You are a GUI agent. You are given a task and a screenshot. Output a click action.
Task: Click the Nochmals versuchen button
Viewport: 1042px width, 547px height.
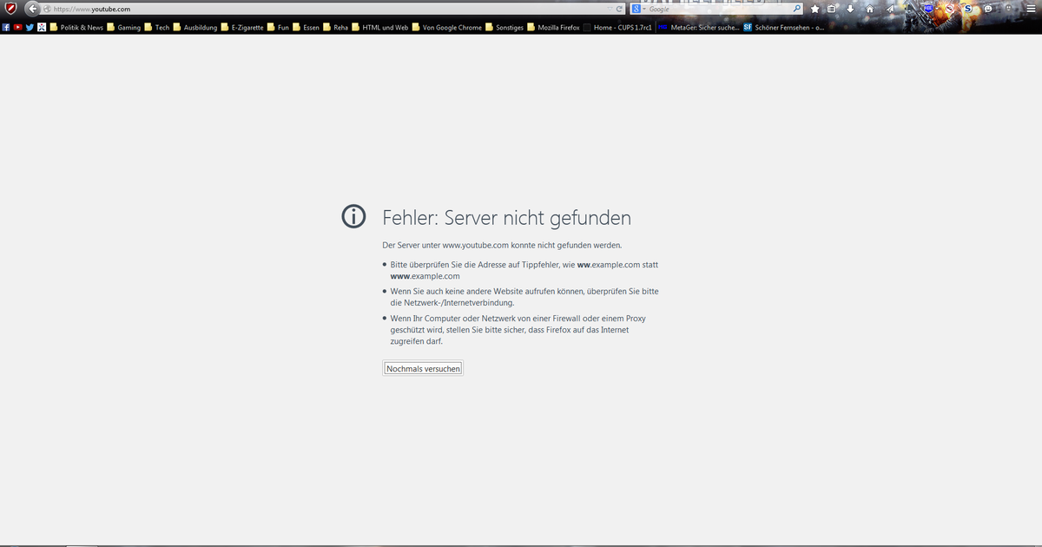tap(423, 369)
